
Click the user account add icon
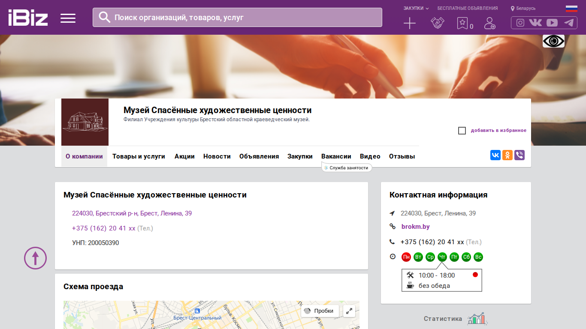tap(489, 23)
